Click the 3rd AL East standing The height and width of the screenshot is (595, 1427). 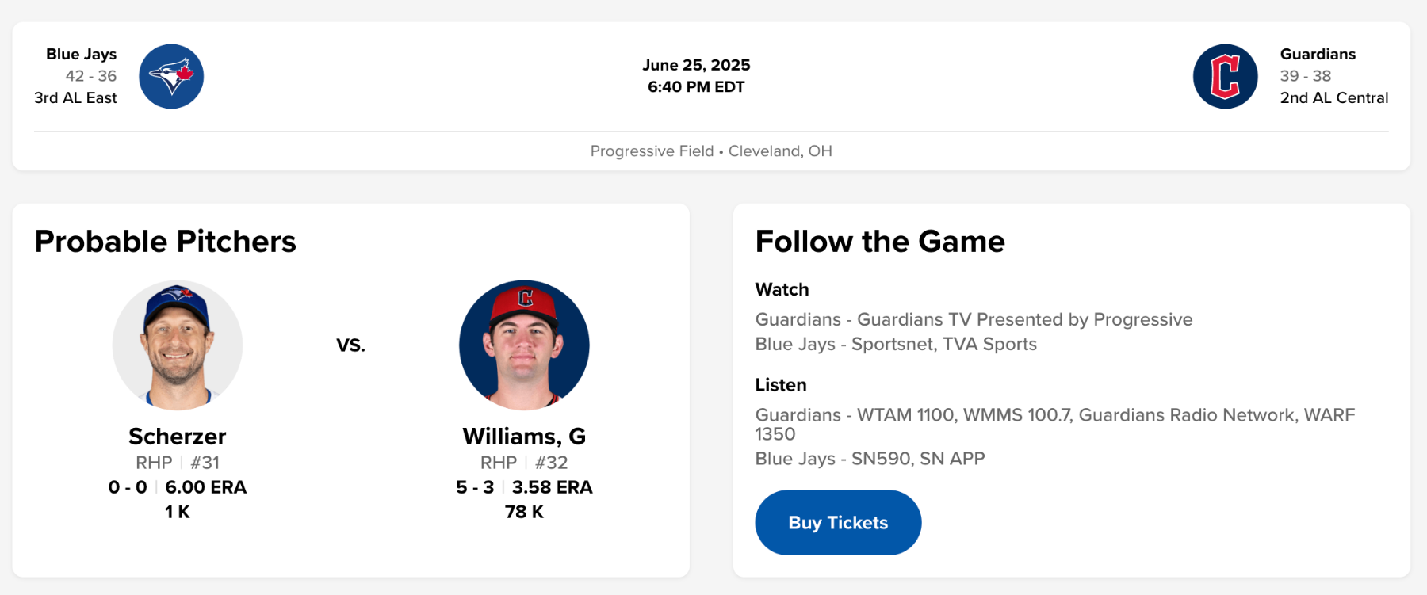75,98
